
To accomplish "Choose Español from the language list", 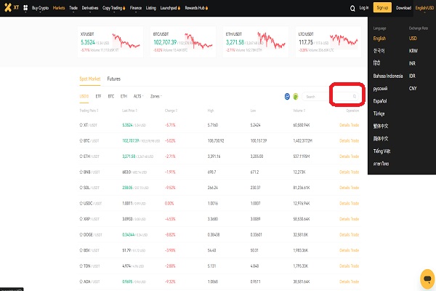I will 380,101.
